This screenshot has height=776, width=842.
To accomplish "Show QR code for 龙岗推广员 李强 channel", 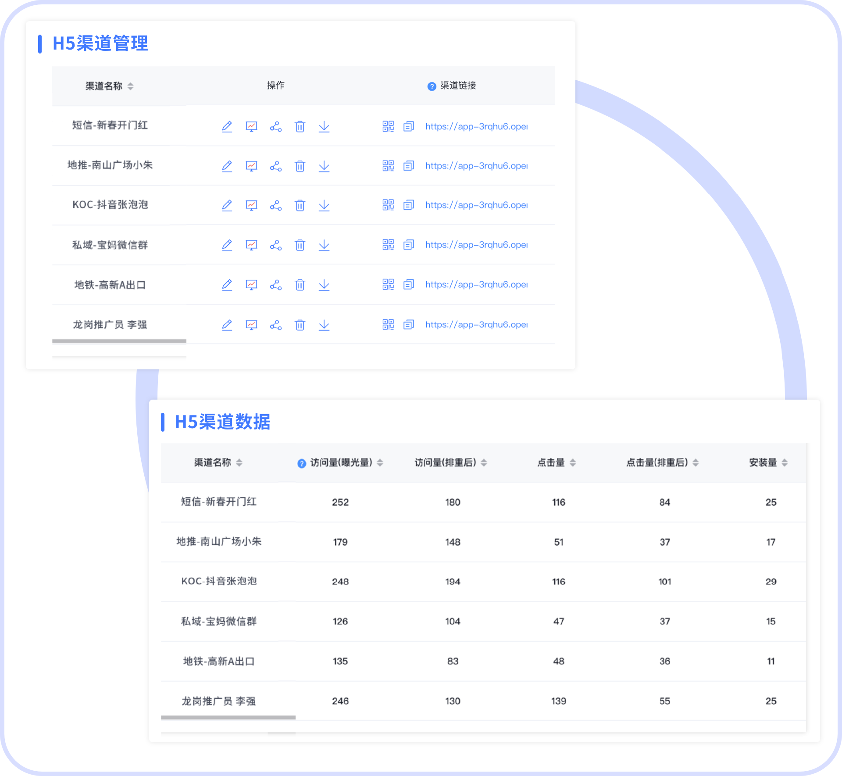I will click(388, 325).
